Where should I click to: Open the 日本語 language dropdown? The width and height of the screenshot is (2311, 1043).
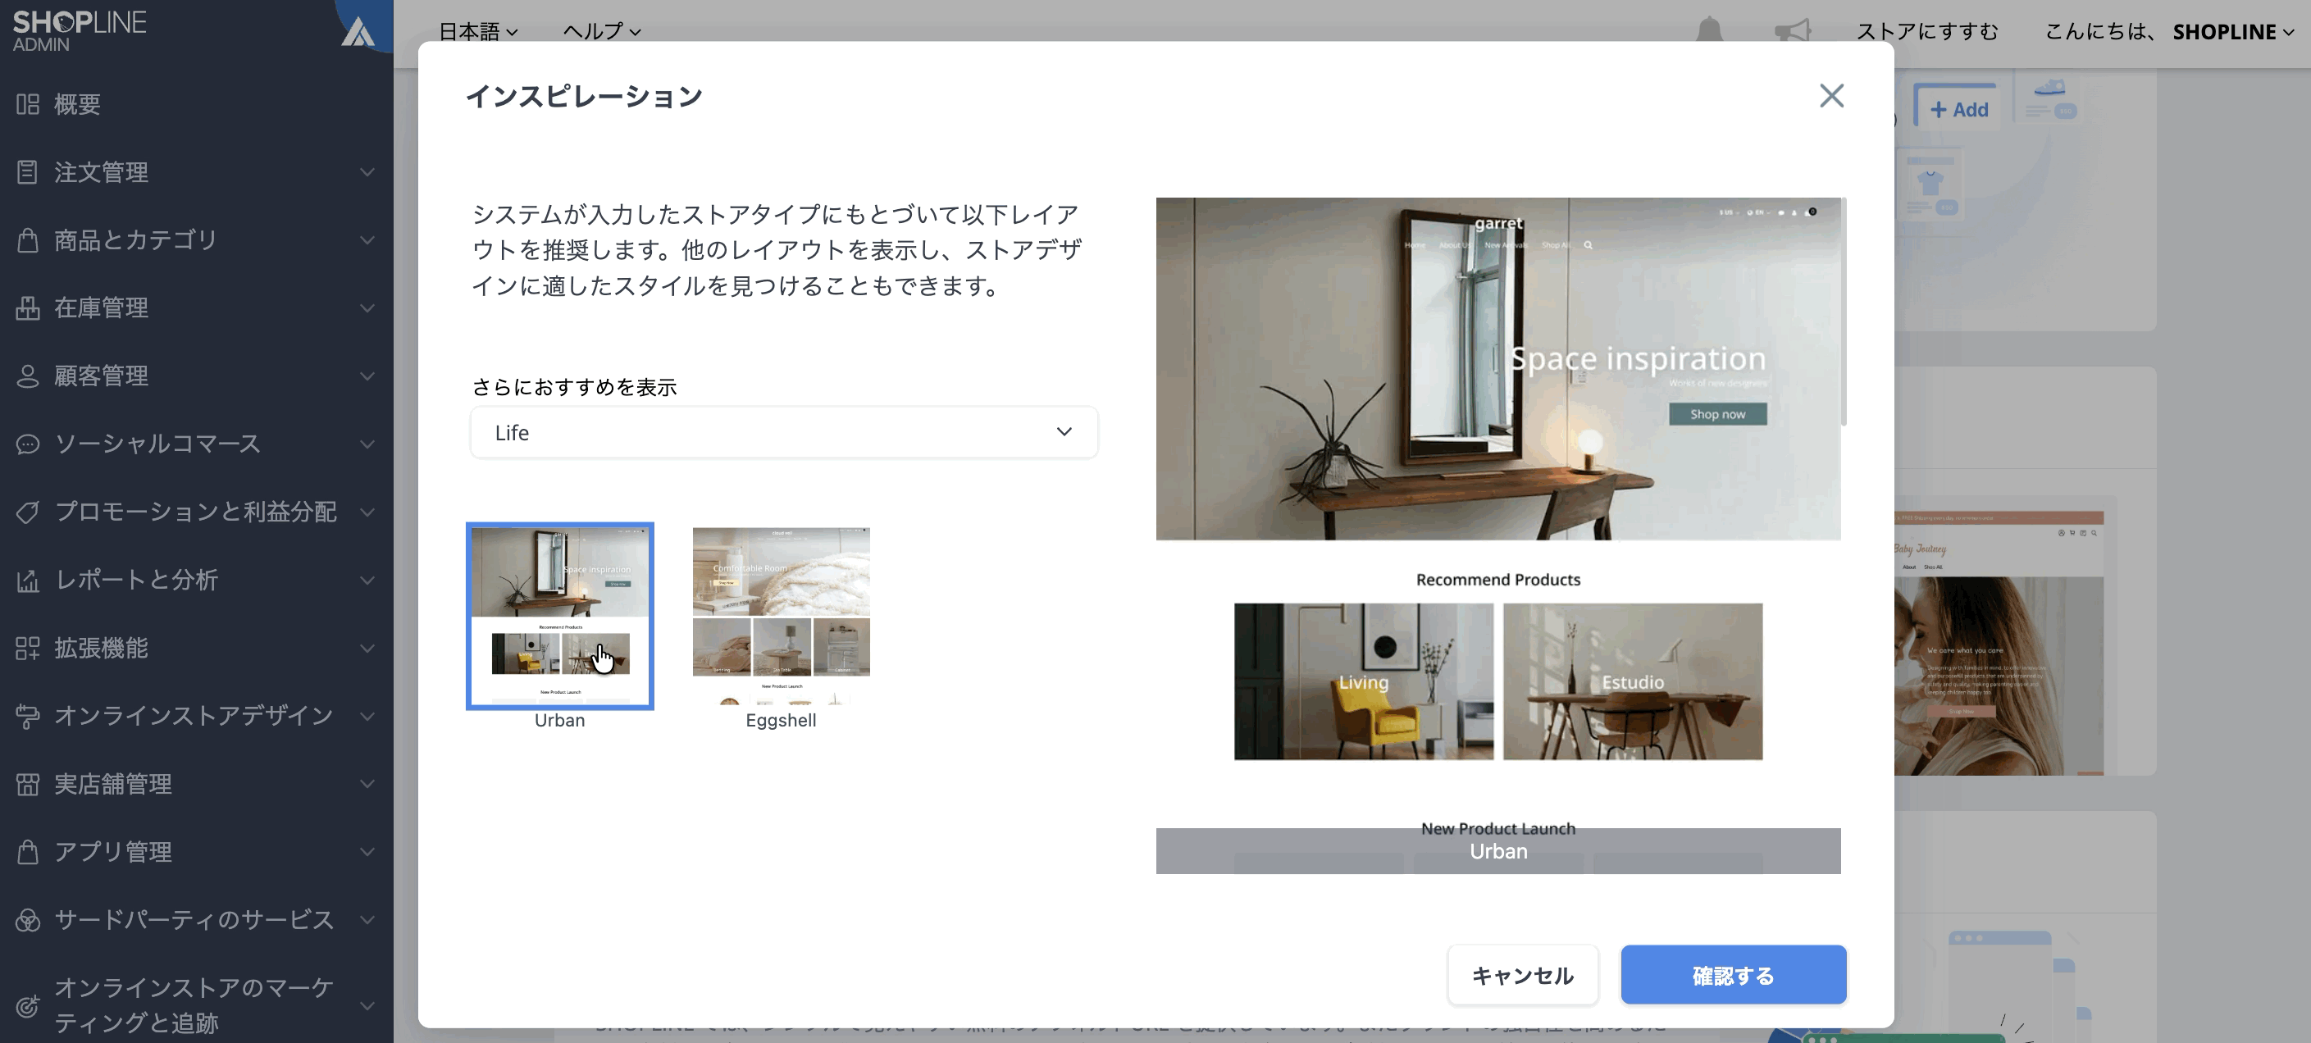coord(478,31)
